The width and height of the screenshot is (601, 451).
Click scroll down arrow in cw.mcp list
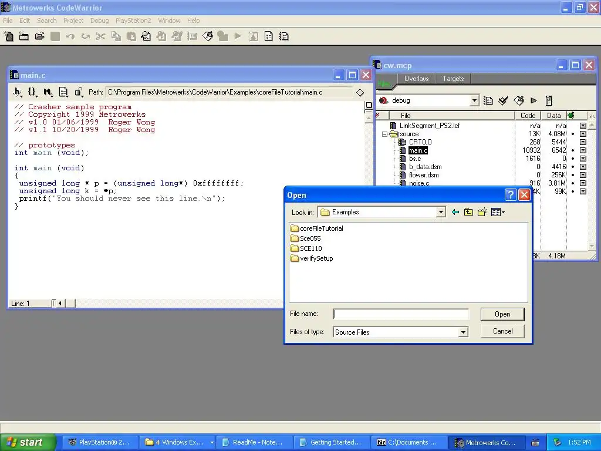592,246
